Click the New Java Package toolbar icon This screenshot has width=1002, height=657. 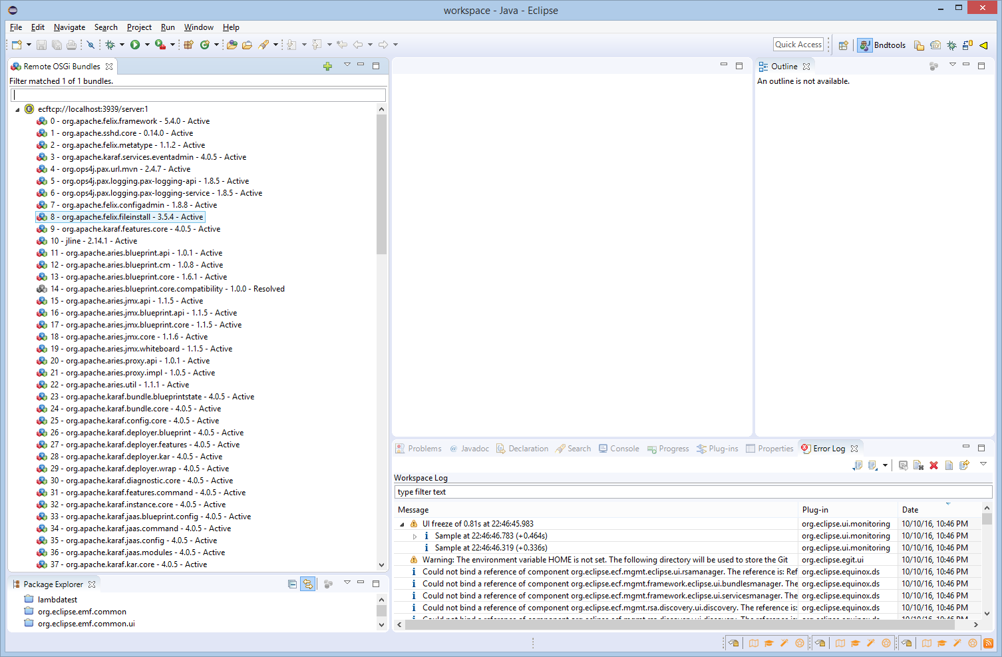(x=189, y=45)
